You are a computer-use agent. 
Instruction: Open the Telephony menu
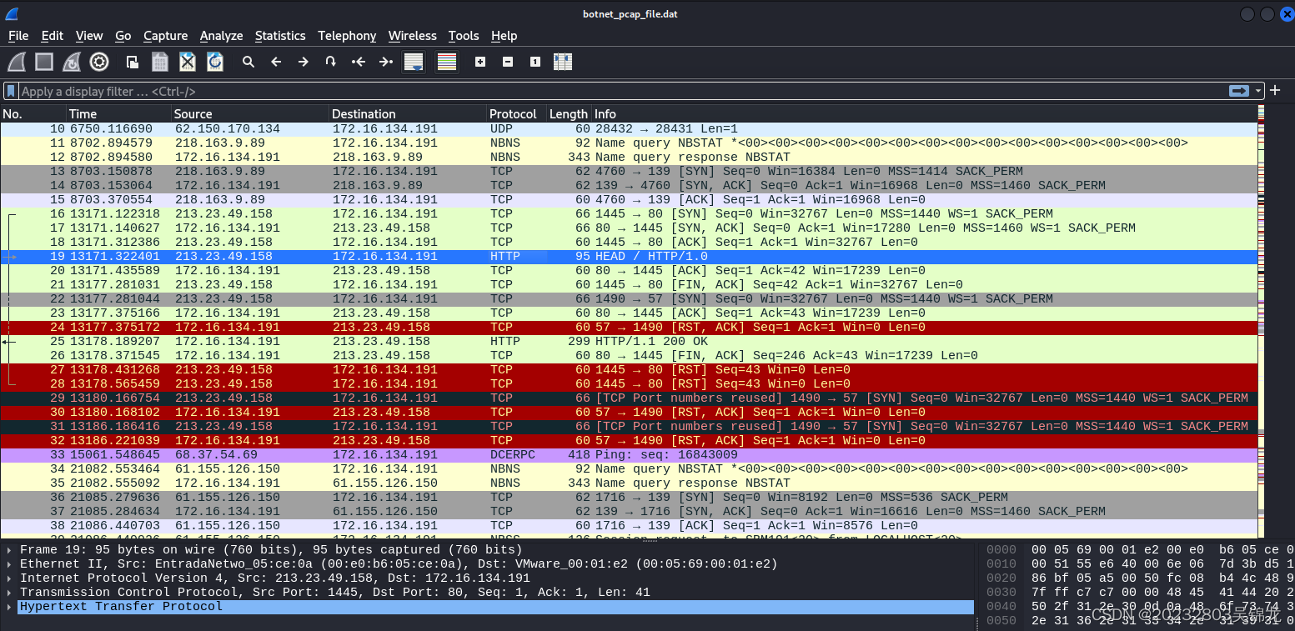click(x=347, y=36)
